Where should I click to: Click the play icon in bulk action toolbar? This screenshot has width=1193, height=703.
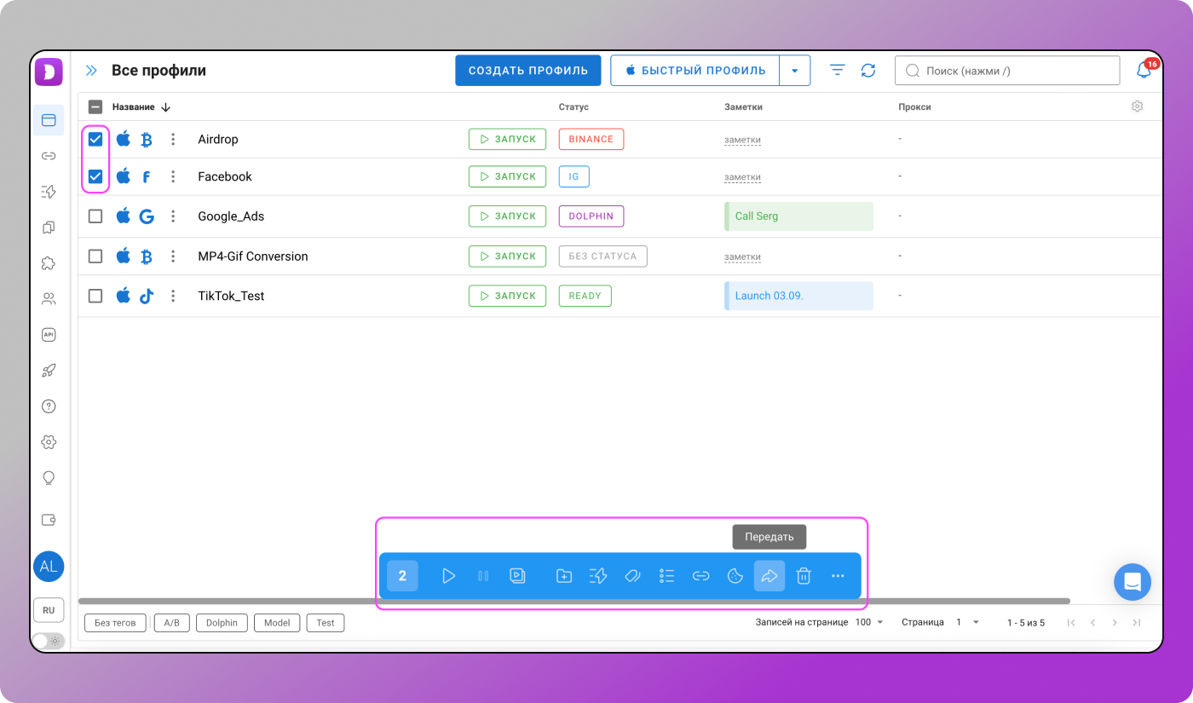pos(448,576)
